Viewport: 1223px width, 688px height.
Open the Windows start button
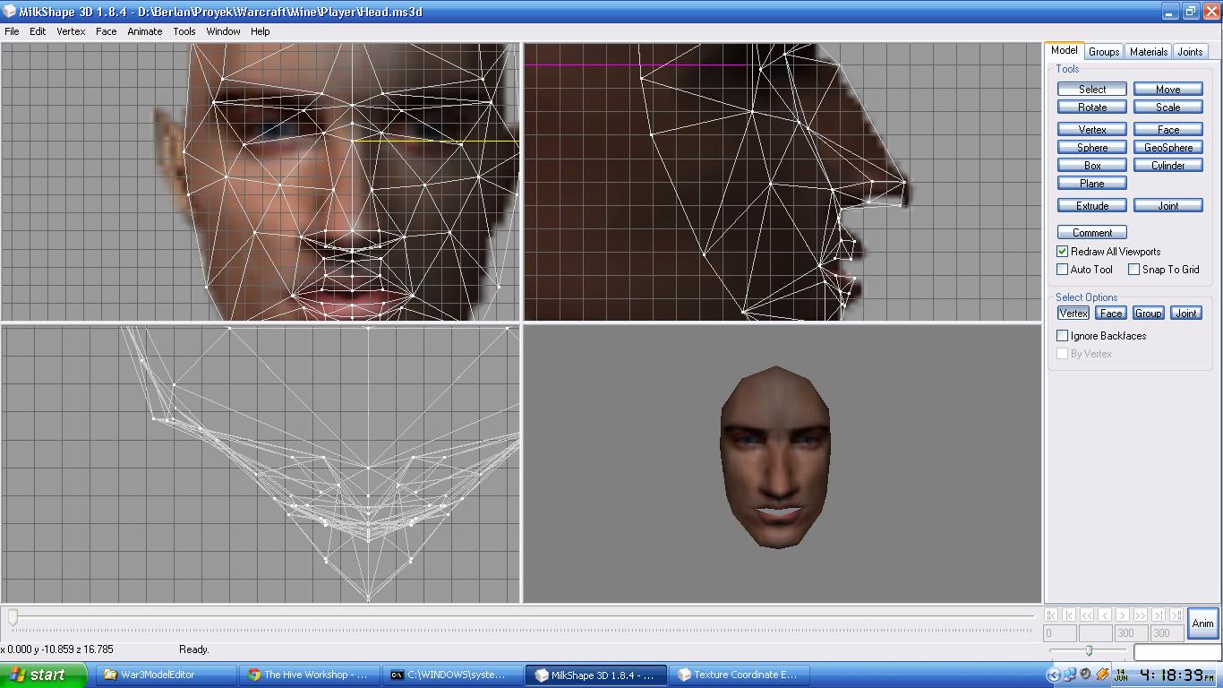[43, 675]
